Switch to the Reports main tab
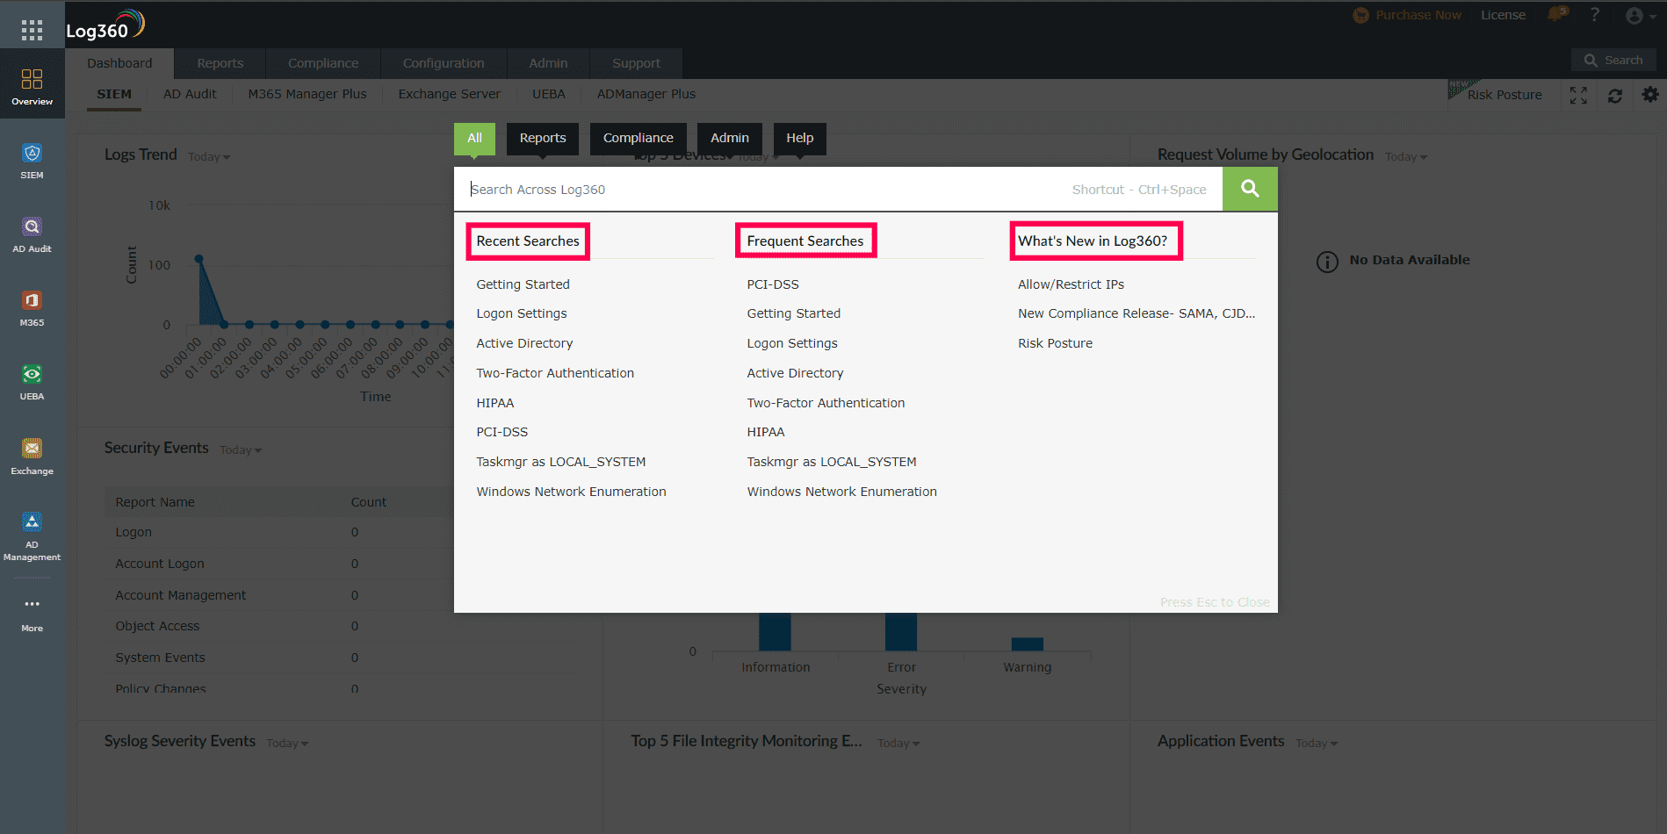The height and width of the screenshot is (834, 1667). click(220, 63)
